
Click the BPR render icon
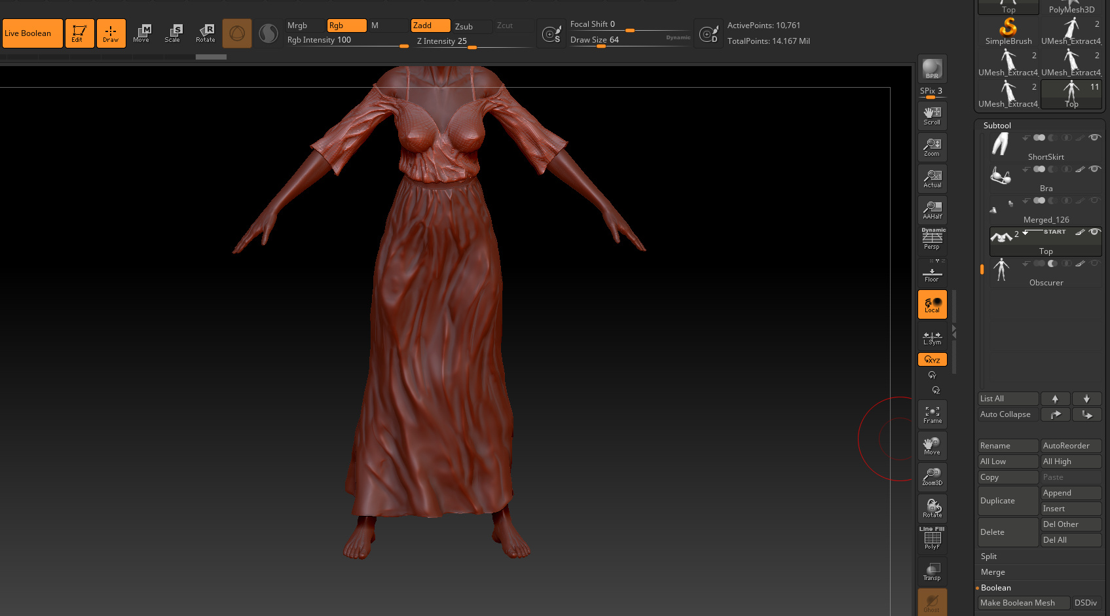pos(932,69)
